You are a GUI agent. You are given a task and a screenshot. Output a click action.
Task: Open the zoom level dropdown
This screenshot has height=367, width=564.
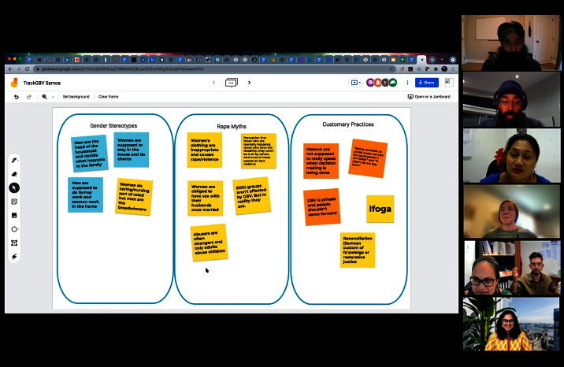(x=47, y=97)
